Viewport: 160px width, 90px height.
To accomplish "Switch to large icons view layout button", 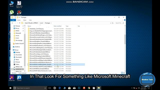I will click(124, 73).
